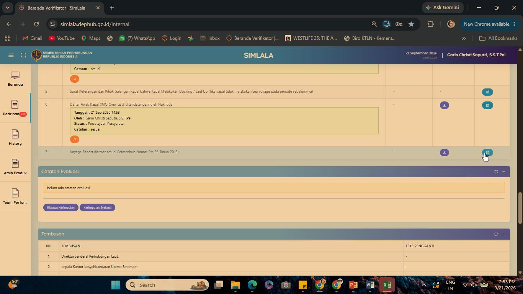Open Perizinan menu in the sidebar
Image resolution: width=523 pixels, height=294 pixels.
pos(15,108)
